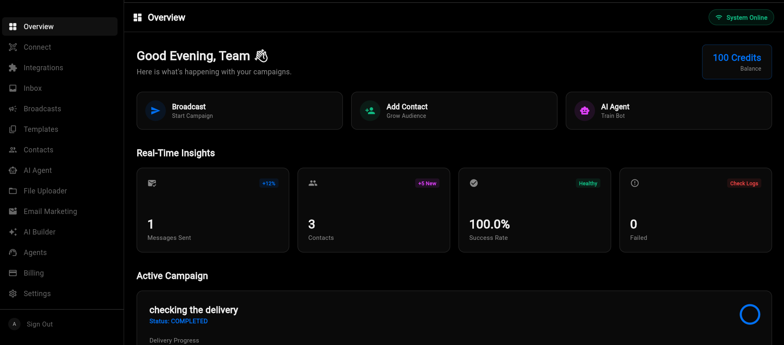Click the AI Agent robot icon
Image resolution: width=784 pixels, height=345 pixels.
pyautogui.click(x=584, y=111)
